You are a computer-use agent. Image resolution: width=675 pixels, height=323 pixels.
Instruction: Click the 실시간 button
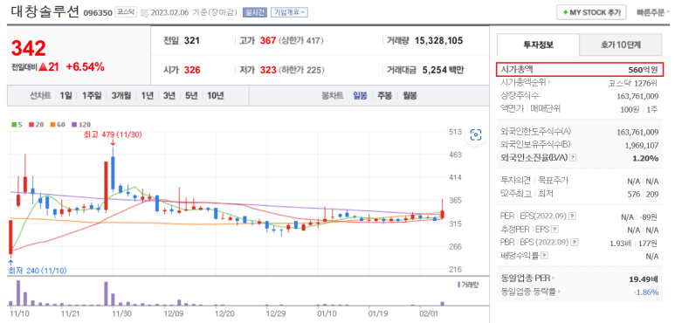255,12
